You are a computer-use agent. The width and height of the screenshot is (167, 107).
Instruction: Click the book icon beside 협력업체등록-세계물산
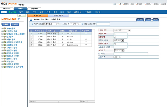(5, 34)
